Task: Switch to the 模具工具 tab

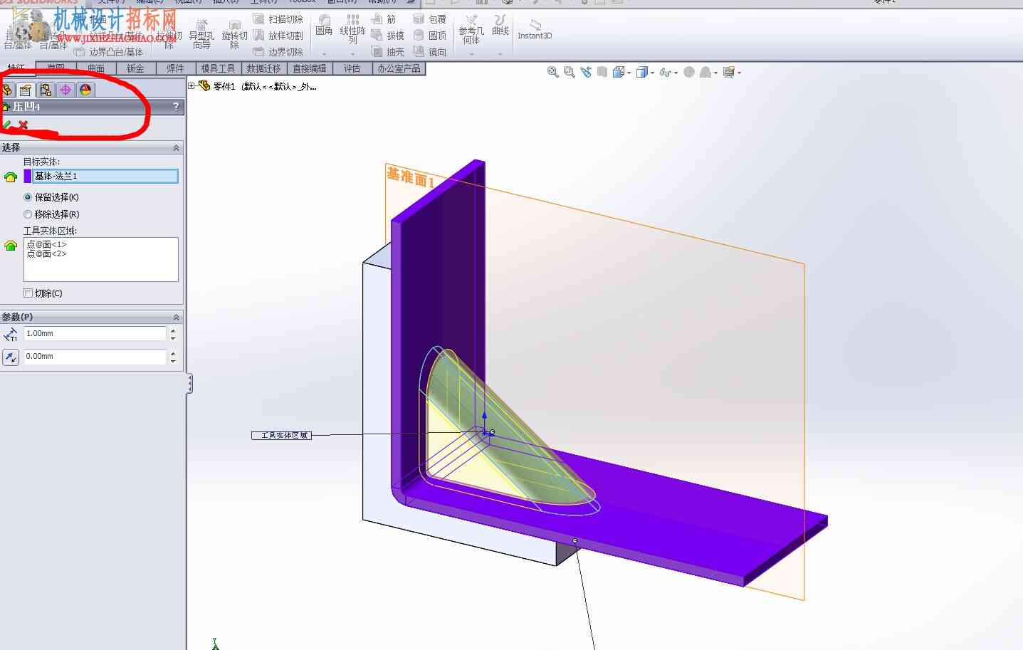Action: click(x=218, y=68)
